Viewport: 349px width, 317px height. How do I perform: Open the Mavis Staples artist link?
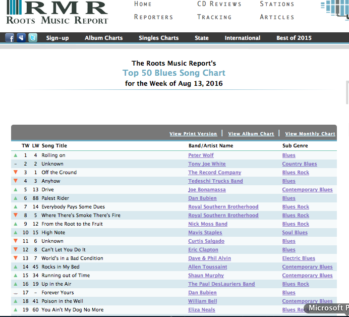point(205,233)
